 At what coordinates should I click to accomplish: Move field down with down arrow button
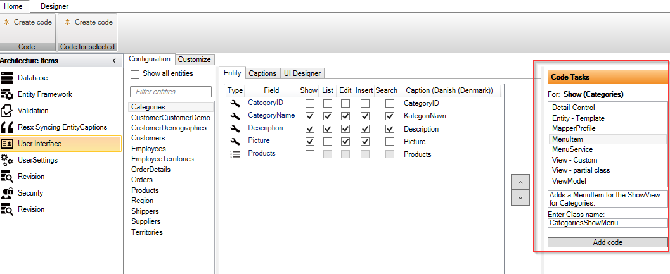520,197
